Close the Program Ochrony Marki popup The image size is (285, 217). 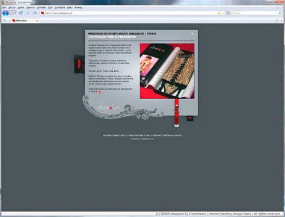point(192,34)
